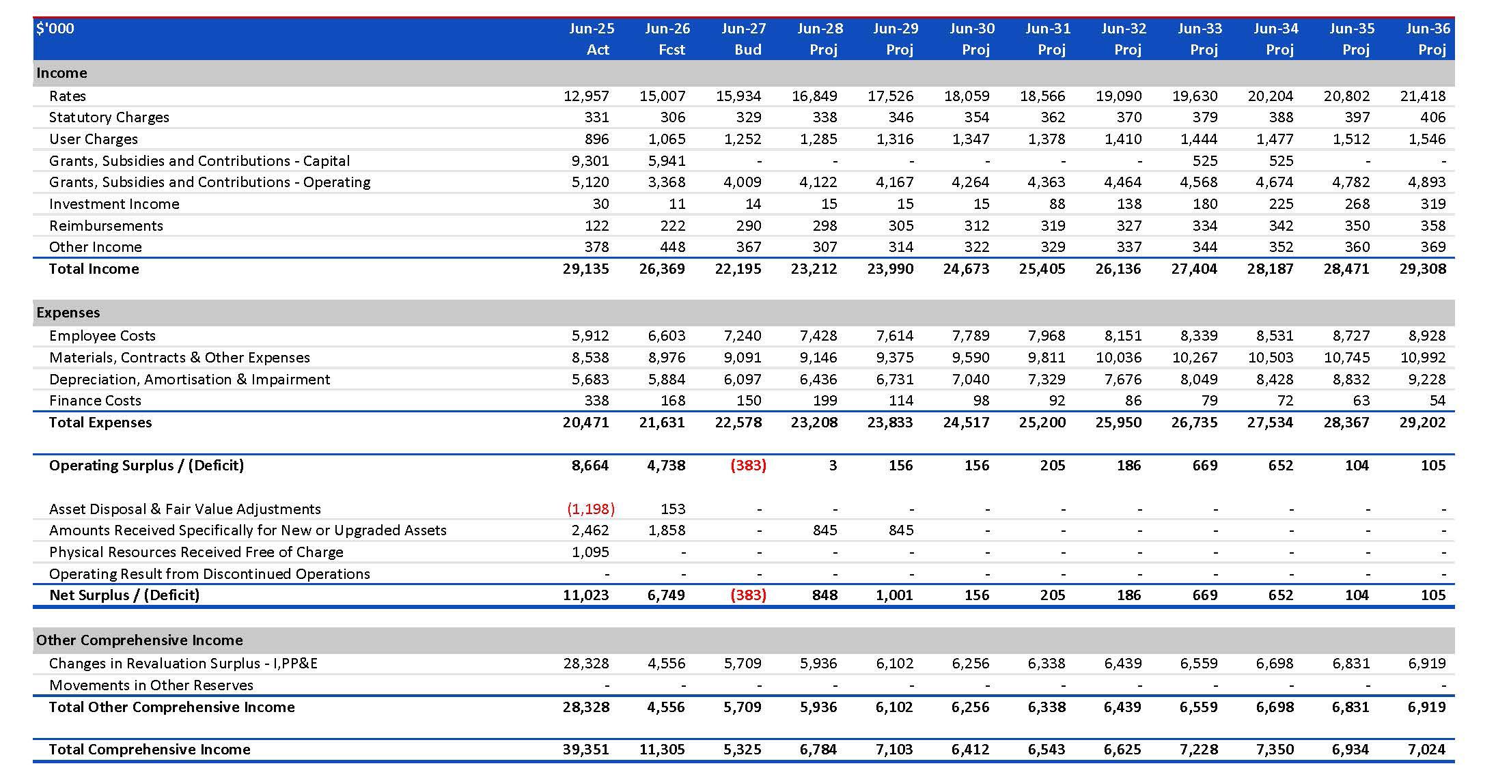Image resolution: width=1496 pixels, height=781 pixels.
Task: Select the Employee Costs row label
Action: tap(102, 336)
